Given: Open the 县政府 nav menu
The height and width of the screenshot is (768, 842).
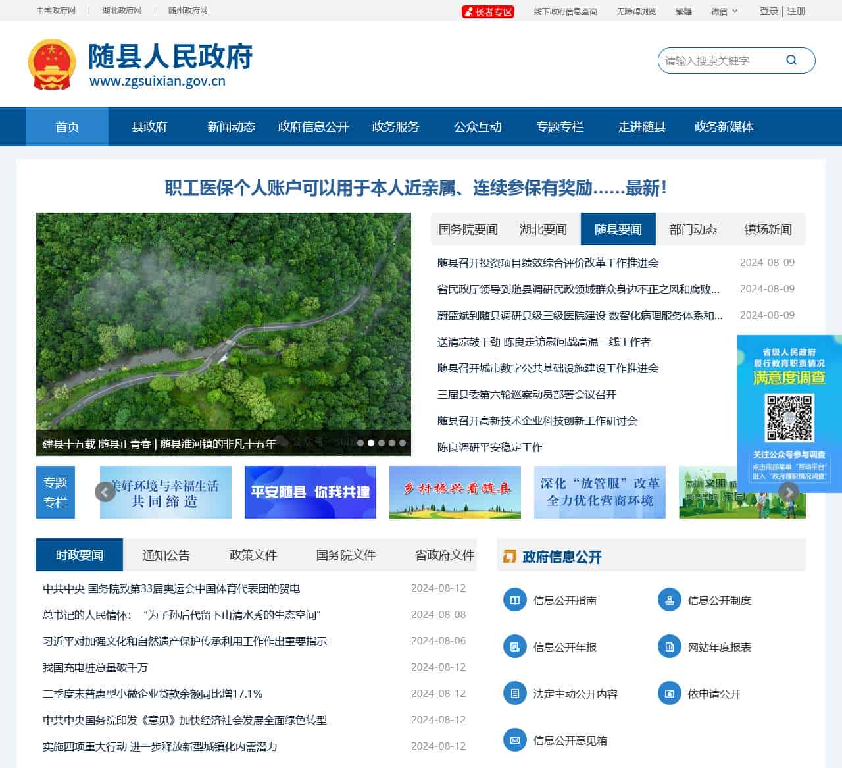Looking at the screenshot, I should pyautogui.click(x=149, y=126).
